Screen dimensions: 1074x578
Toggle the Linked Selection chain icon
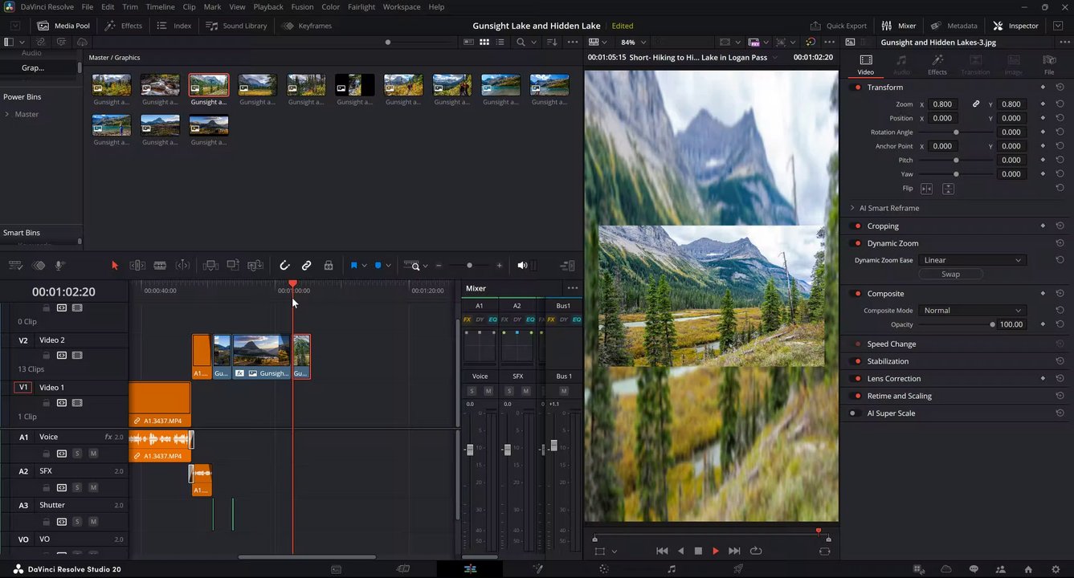306,266
